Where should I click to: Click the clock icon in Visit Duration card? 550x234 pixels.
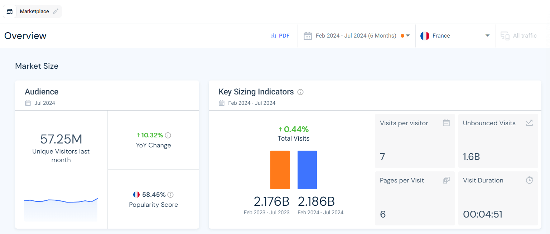pos(529,180)
